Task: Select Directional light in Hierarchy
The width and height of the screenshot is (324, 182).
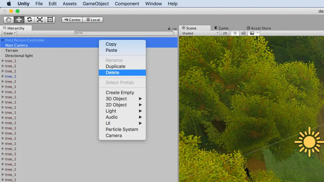Action: [x=19, y=56]
